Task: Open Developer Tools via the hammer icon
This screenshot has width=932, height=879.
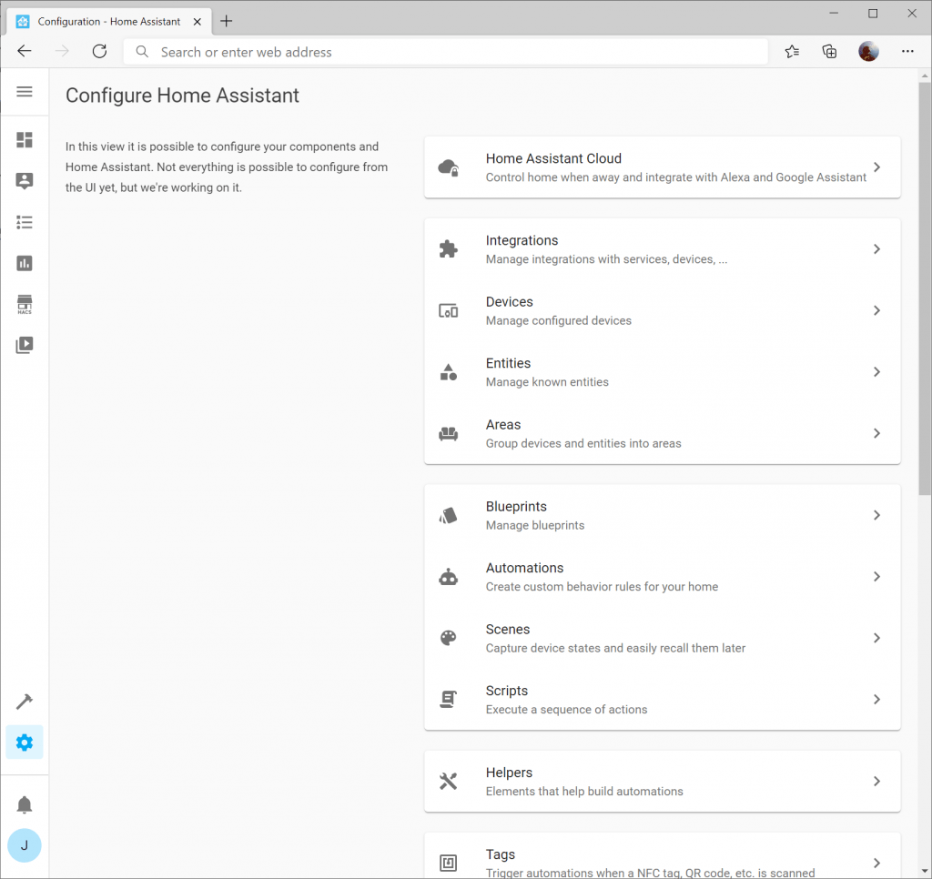Action: (24, 701)
